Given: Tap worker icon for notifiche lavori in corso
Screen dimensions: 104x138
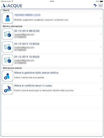Looking at the screenshot, I should click(x=7, y=89).
